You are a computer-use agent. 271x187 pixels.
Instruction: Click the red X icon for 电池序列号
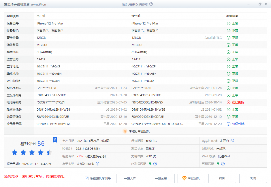[229, 102]
